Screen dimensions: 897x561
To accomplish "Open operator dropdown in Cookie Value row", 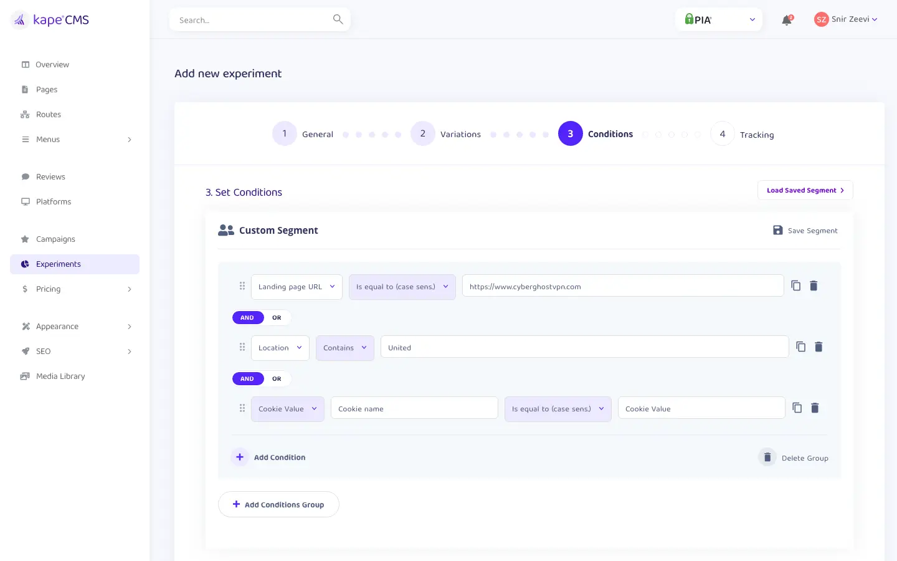I will click(558, 409).
